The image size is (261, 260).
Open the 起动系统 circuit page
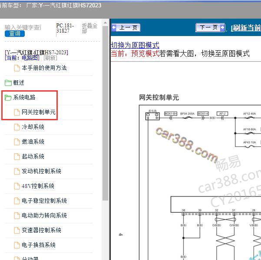pos(33,156)
